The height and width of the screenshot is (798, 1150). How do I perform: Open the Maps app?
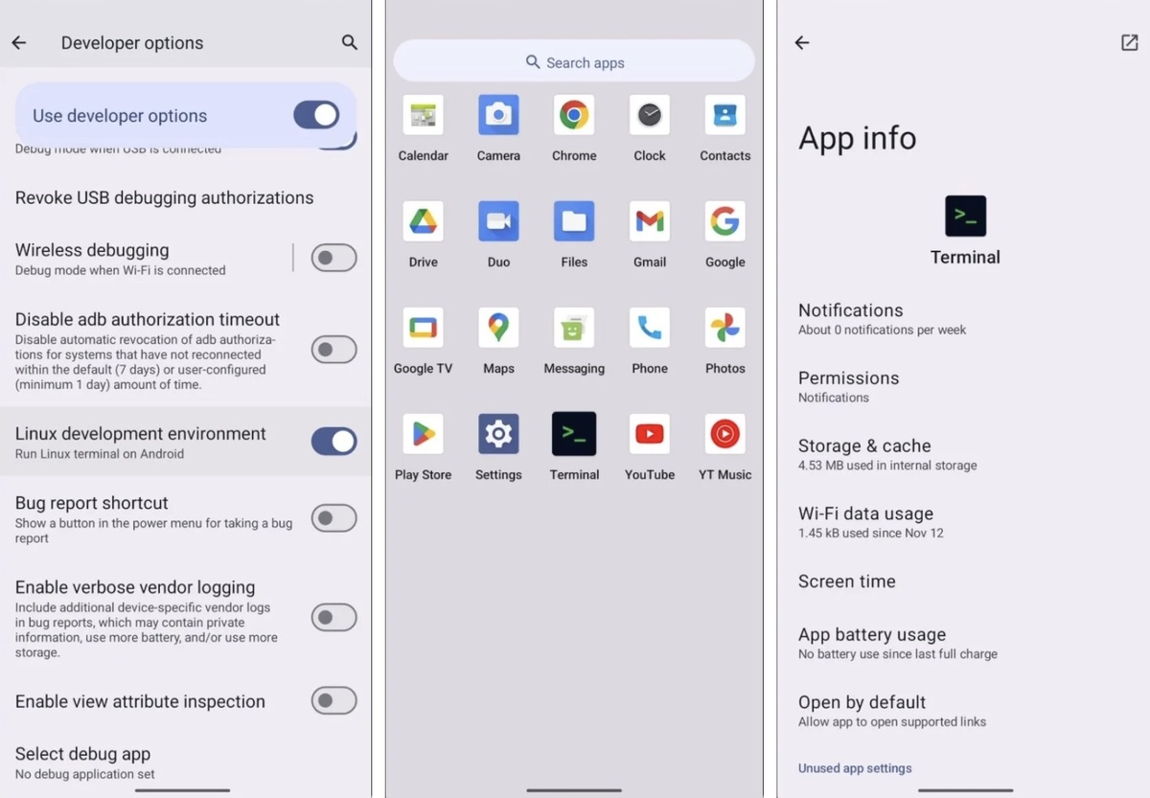498,327
